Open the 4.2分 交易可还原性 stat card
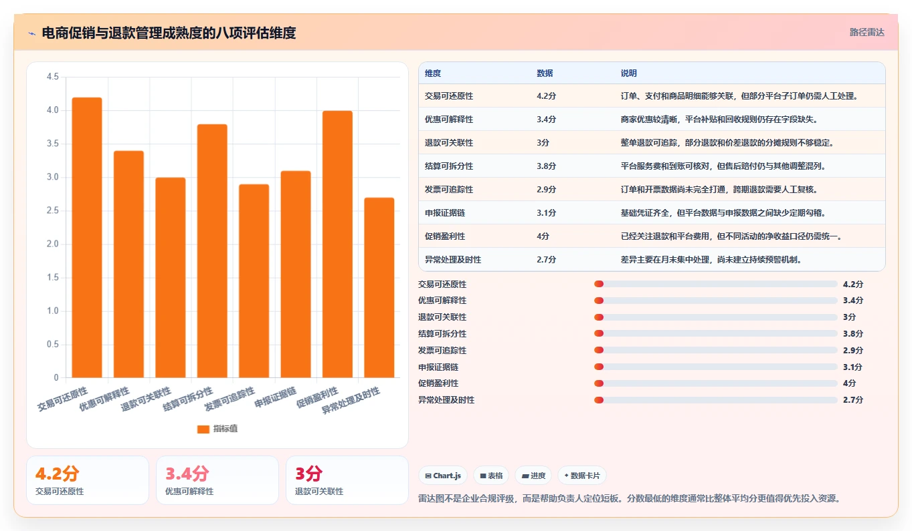This screenshot has height=531, width=912. pyautogui.click(x=88, y=480)
